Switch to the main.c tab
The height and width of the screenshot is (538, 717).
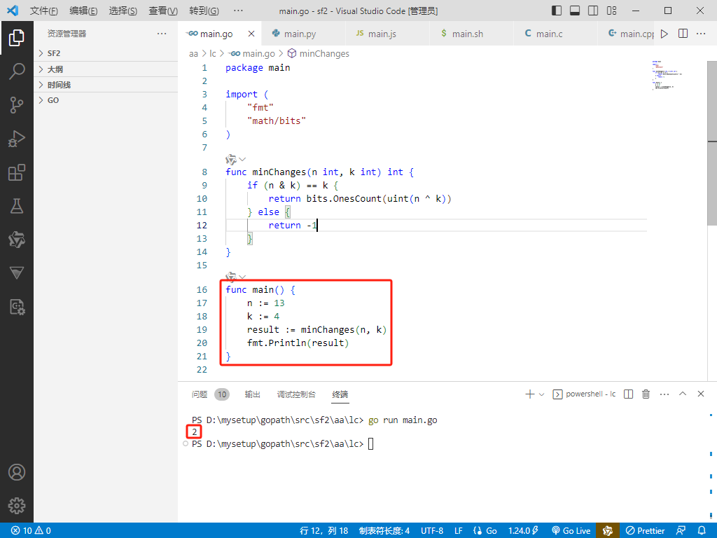(x=549, y=34)
